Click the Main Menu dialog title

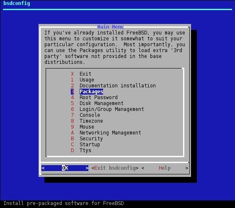111,27
